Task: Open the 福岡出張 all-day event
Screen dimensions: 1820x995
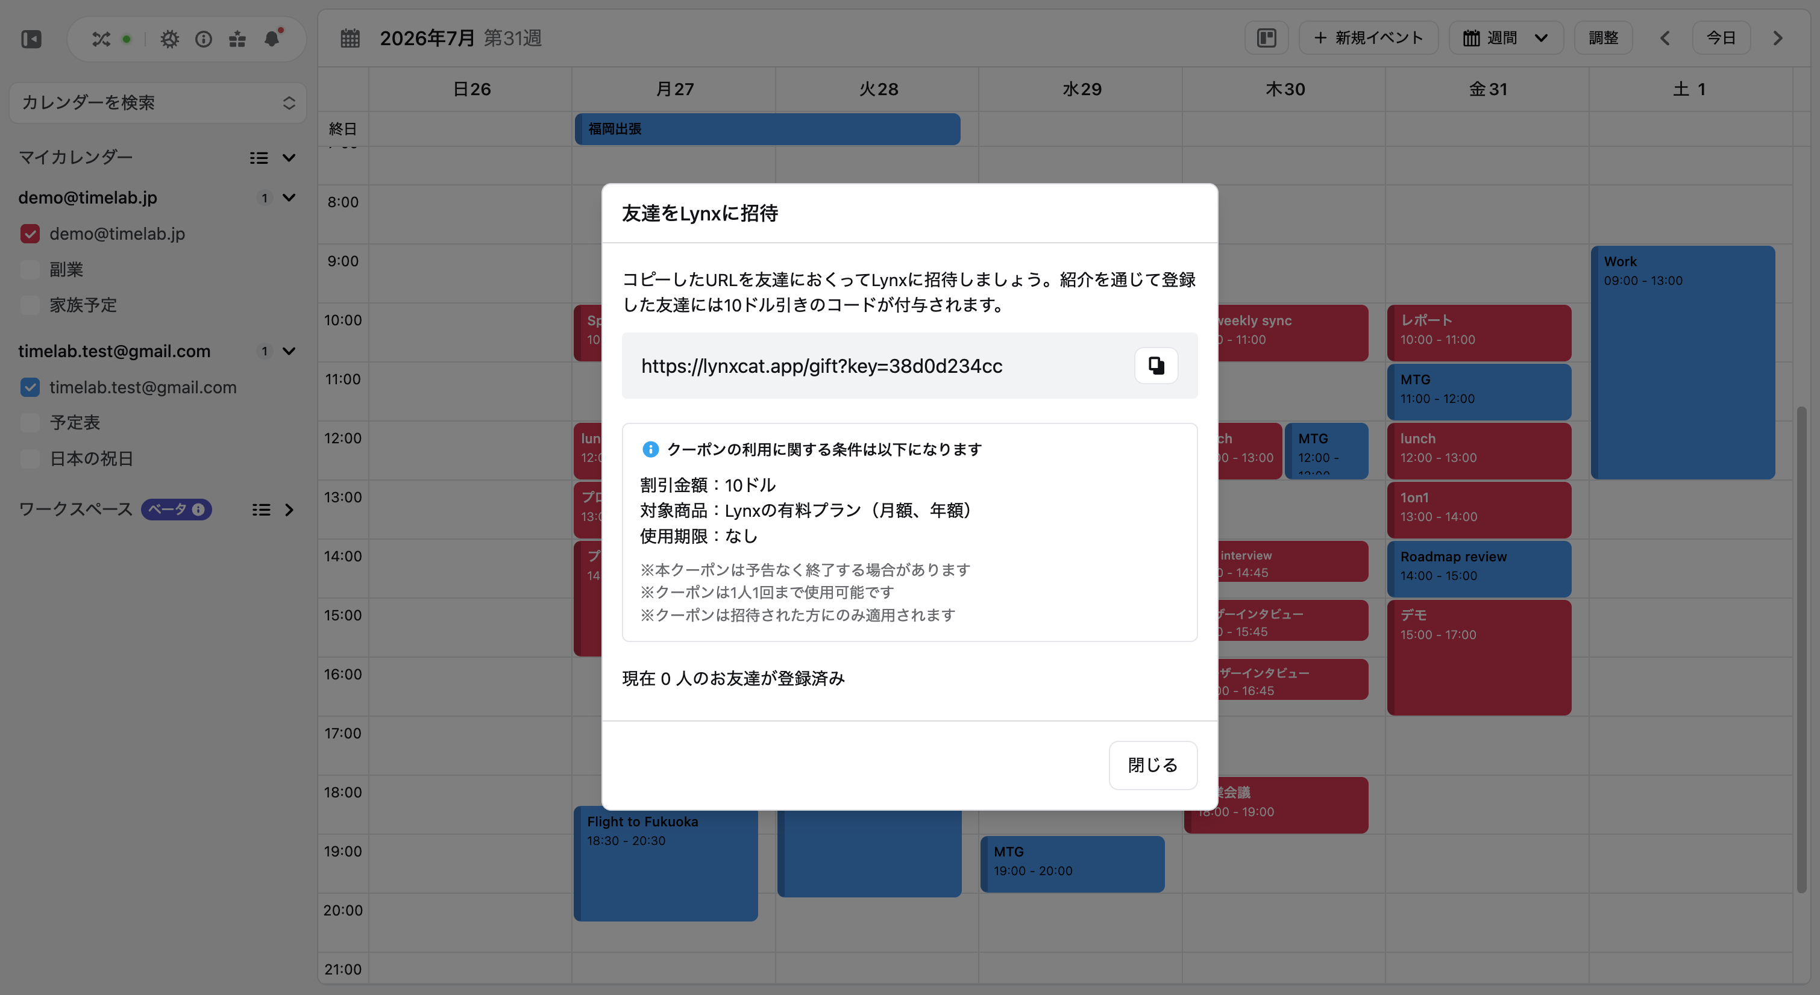Action: point(767,129)
